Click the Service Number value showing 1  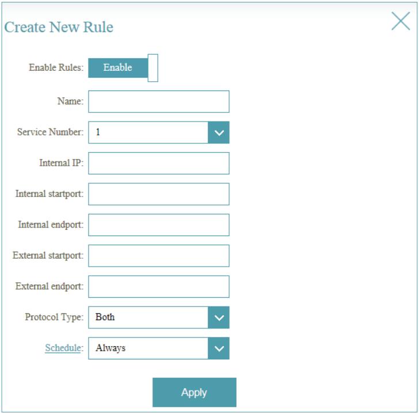pos(148,132)
